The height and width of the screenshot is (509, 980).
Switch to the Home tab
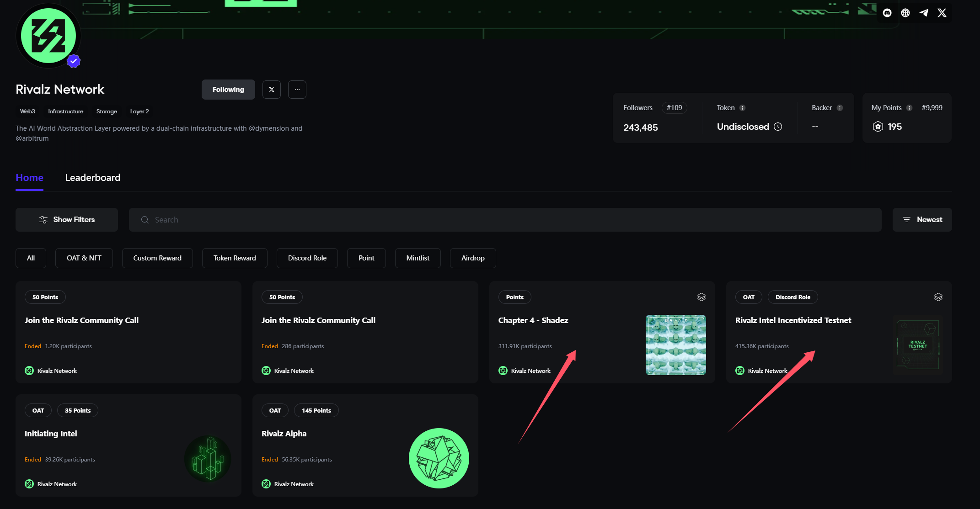point(29,178)
